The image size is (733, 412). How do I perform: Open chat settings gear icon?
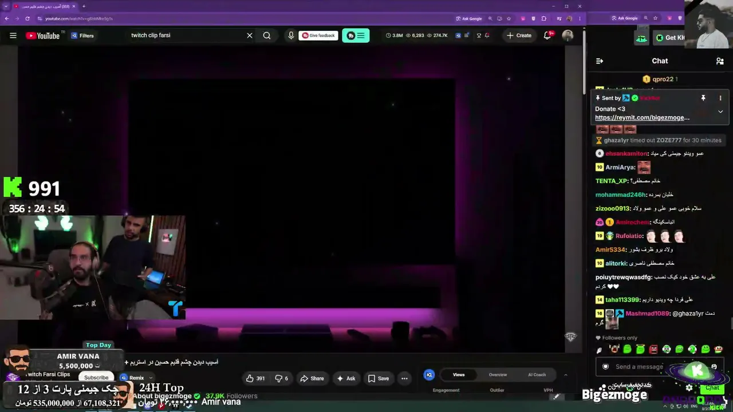tap(689, 388)
